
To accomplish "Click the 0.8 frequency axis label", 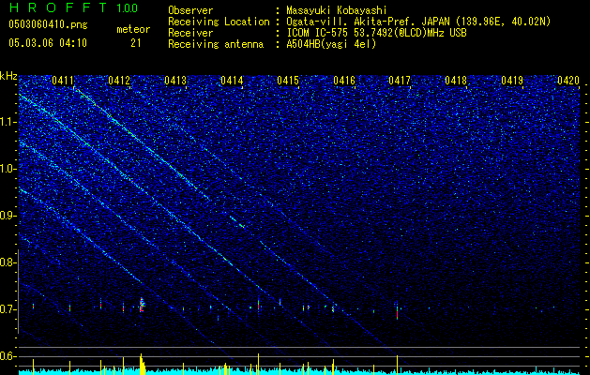I will 8,262.
